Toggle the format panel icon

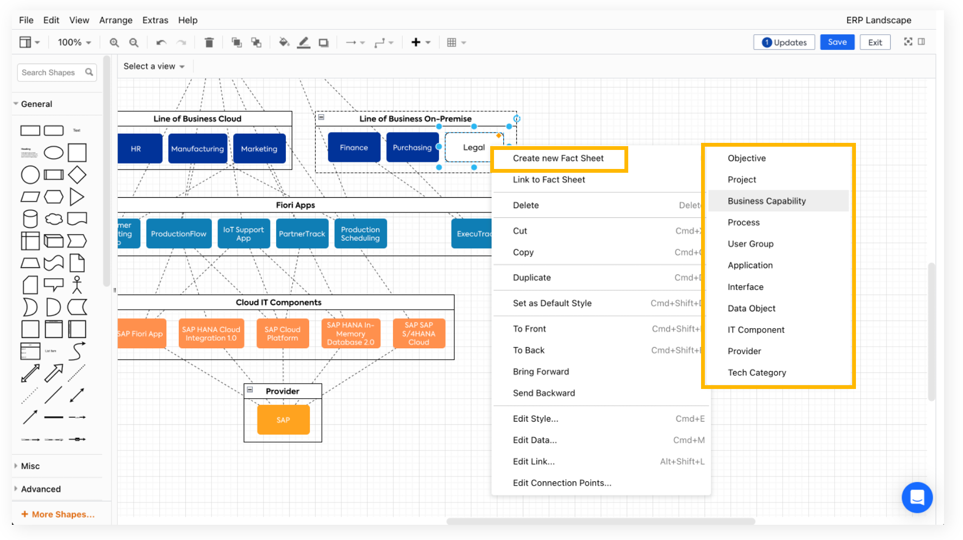coord(922,42)
